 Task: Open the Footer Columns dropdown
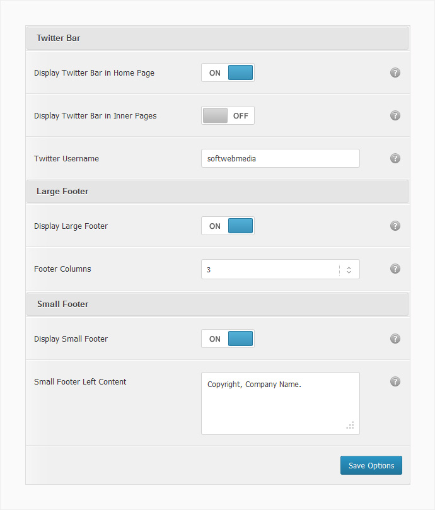tap(281, 269)
